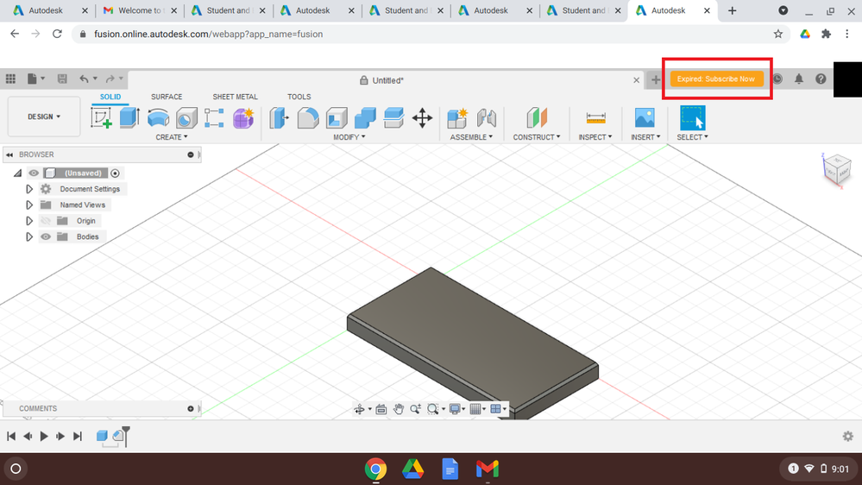Open the notifications bell

[x=799, y=79]
